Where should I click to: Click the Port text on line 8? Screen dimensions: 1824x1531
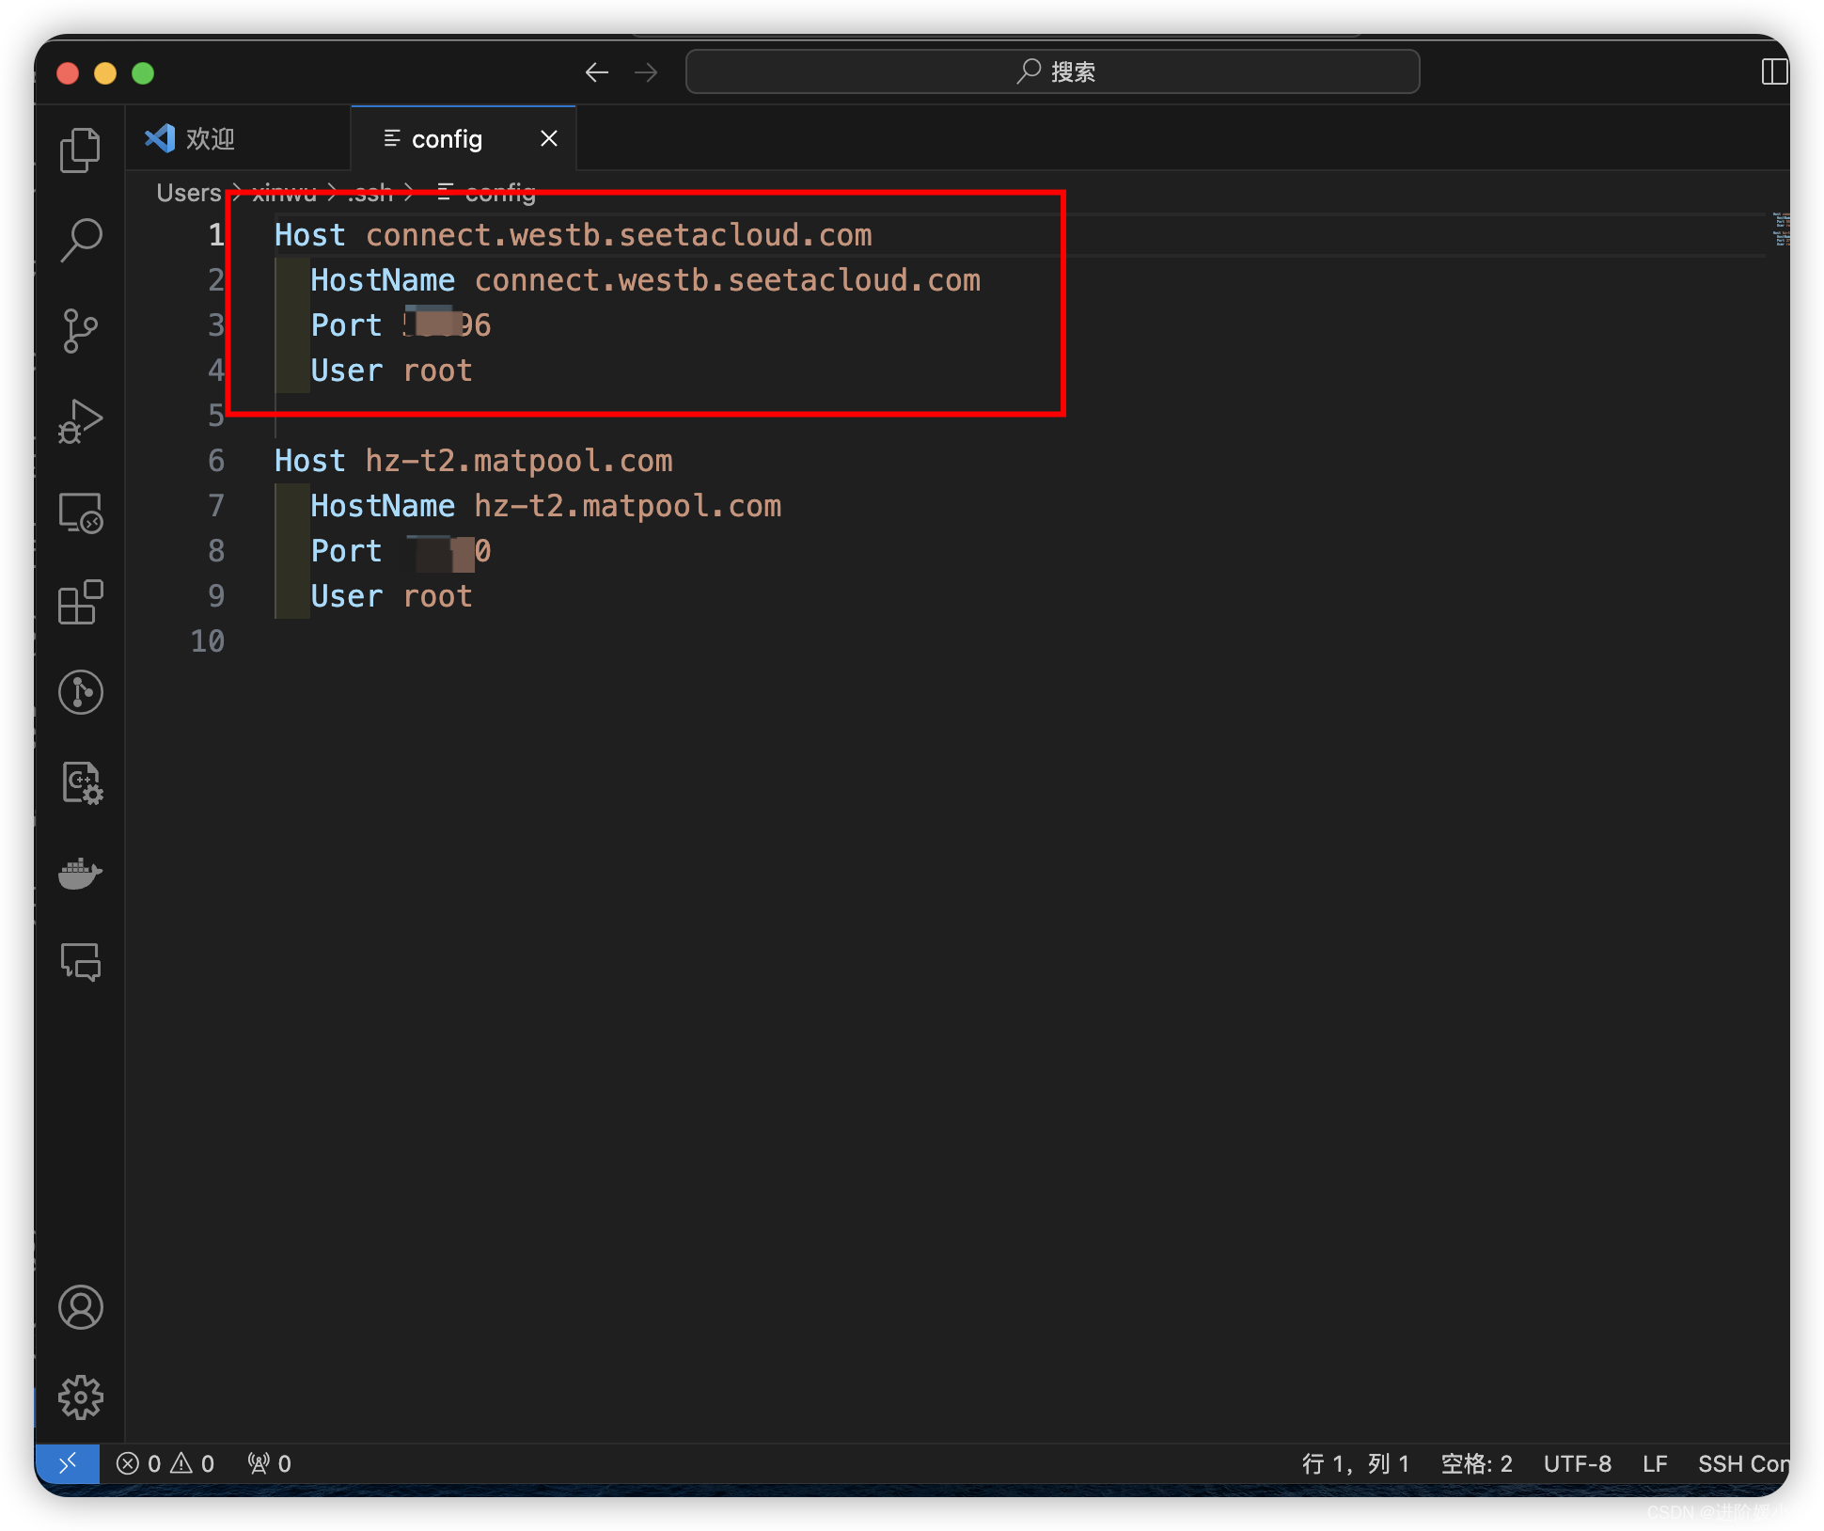pyautogui.click(x=346, y=551)
